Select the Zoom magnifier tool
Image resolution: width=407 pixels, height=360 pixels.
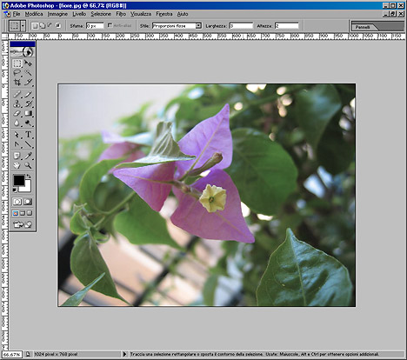[x=28, y=165]
